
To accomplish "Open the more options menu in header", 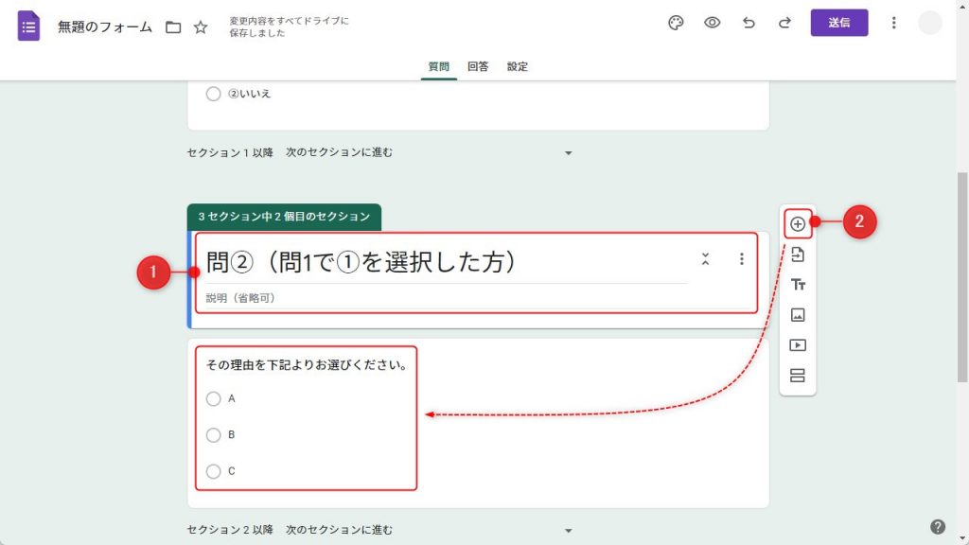I will (x=893, y=23).
